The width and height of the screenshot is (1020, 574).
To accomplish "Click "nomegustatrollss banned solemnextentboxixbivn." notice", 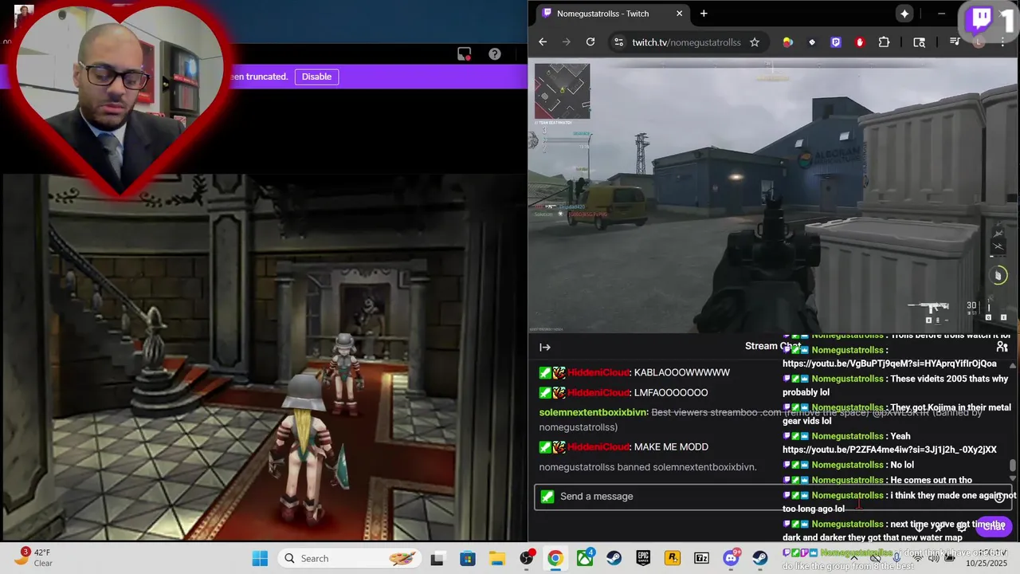I will (648, 467).
